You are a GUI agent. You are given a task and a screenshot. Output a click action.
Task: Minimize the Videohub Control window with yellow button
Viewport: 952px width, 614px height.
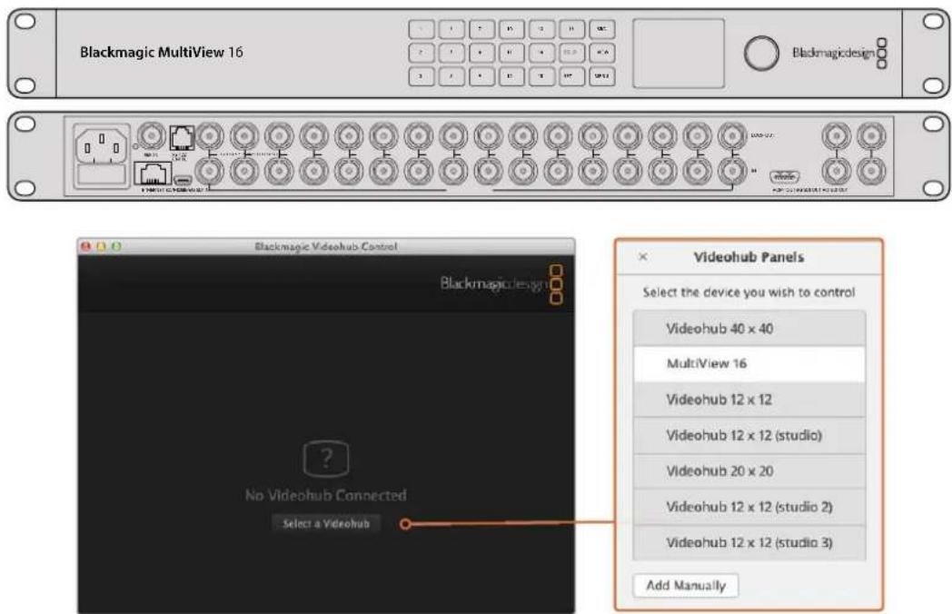(101, 246)
